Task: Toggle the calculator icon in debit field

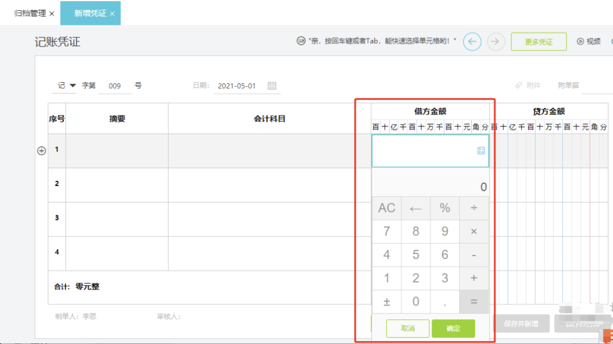Action: click(x=481, y=150)
